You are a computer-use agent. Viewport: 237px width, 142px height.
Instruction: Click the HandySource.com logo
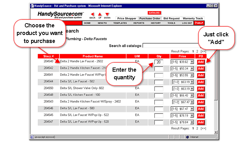[61, 14]
